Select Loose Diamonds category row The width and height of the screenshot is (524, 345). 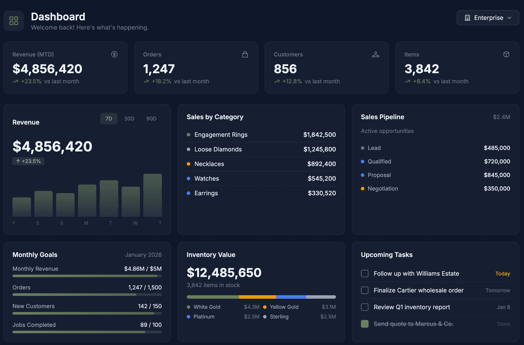[261, 149]
